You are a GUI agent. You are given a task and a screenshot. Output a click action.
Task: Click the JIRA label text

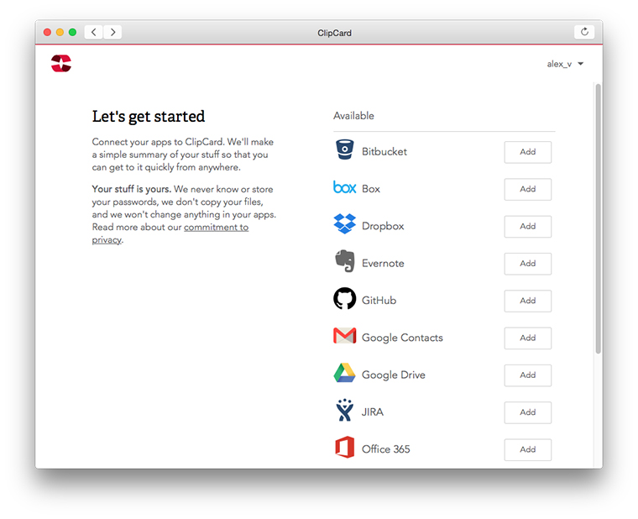(373, 412)
